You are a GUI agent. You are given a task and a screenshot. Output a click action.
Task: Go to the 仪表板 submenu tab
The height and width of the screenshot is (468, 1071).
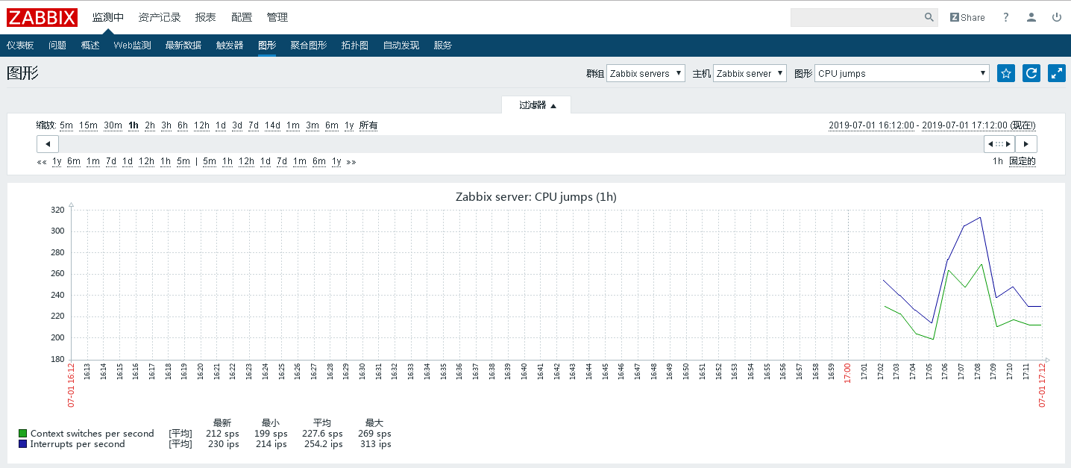(20, 46)
